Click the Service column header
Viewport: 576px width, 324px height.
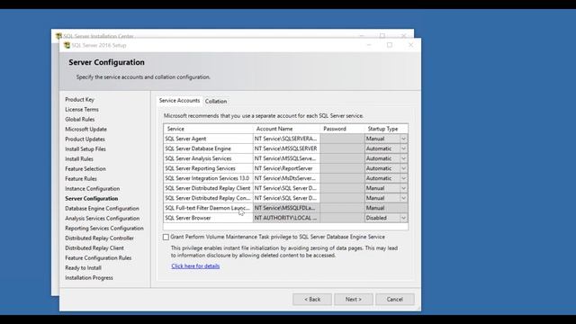(x=208, y=129)
